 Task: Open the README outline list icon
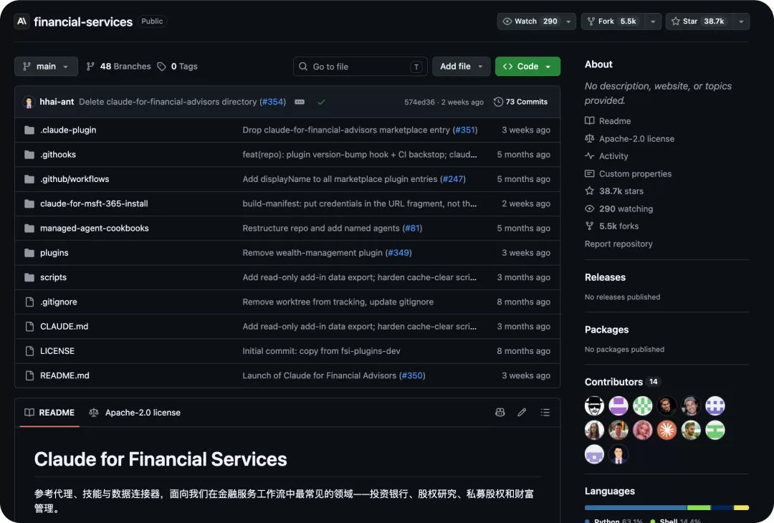coord(545,413)
